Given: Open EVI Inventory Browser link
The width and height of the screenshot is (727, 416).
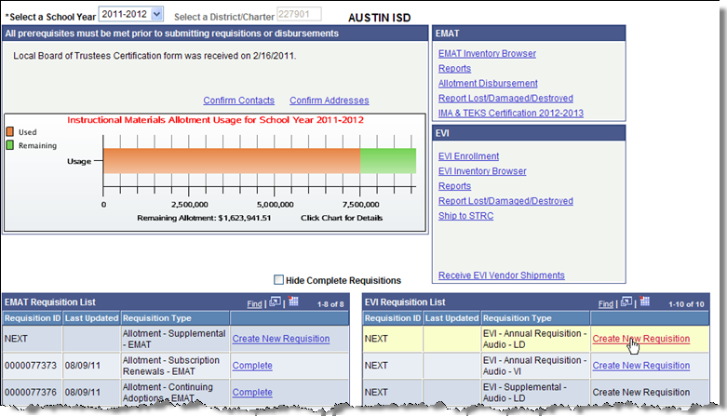Looking at the screenshot, I should 482,171.
